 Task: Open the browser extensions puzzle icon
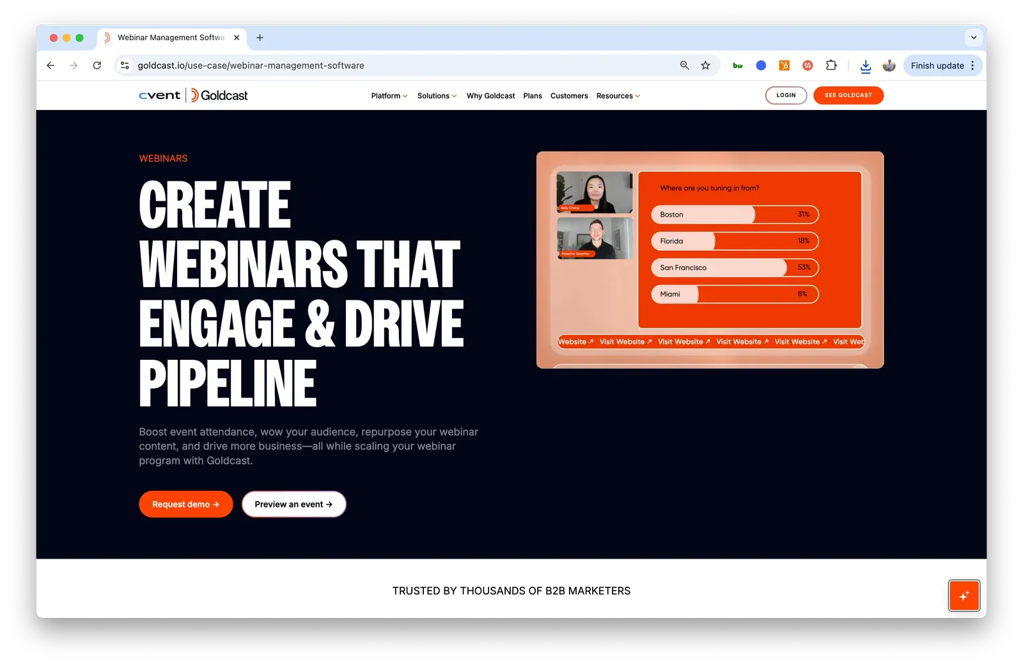(831, 65)
